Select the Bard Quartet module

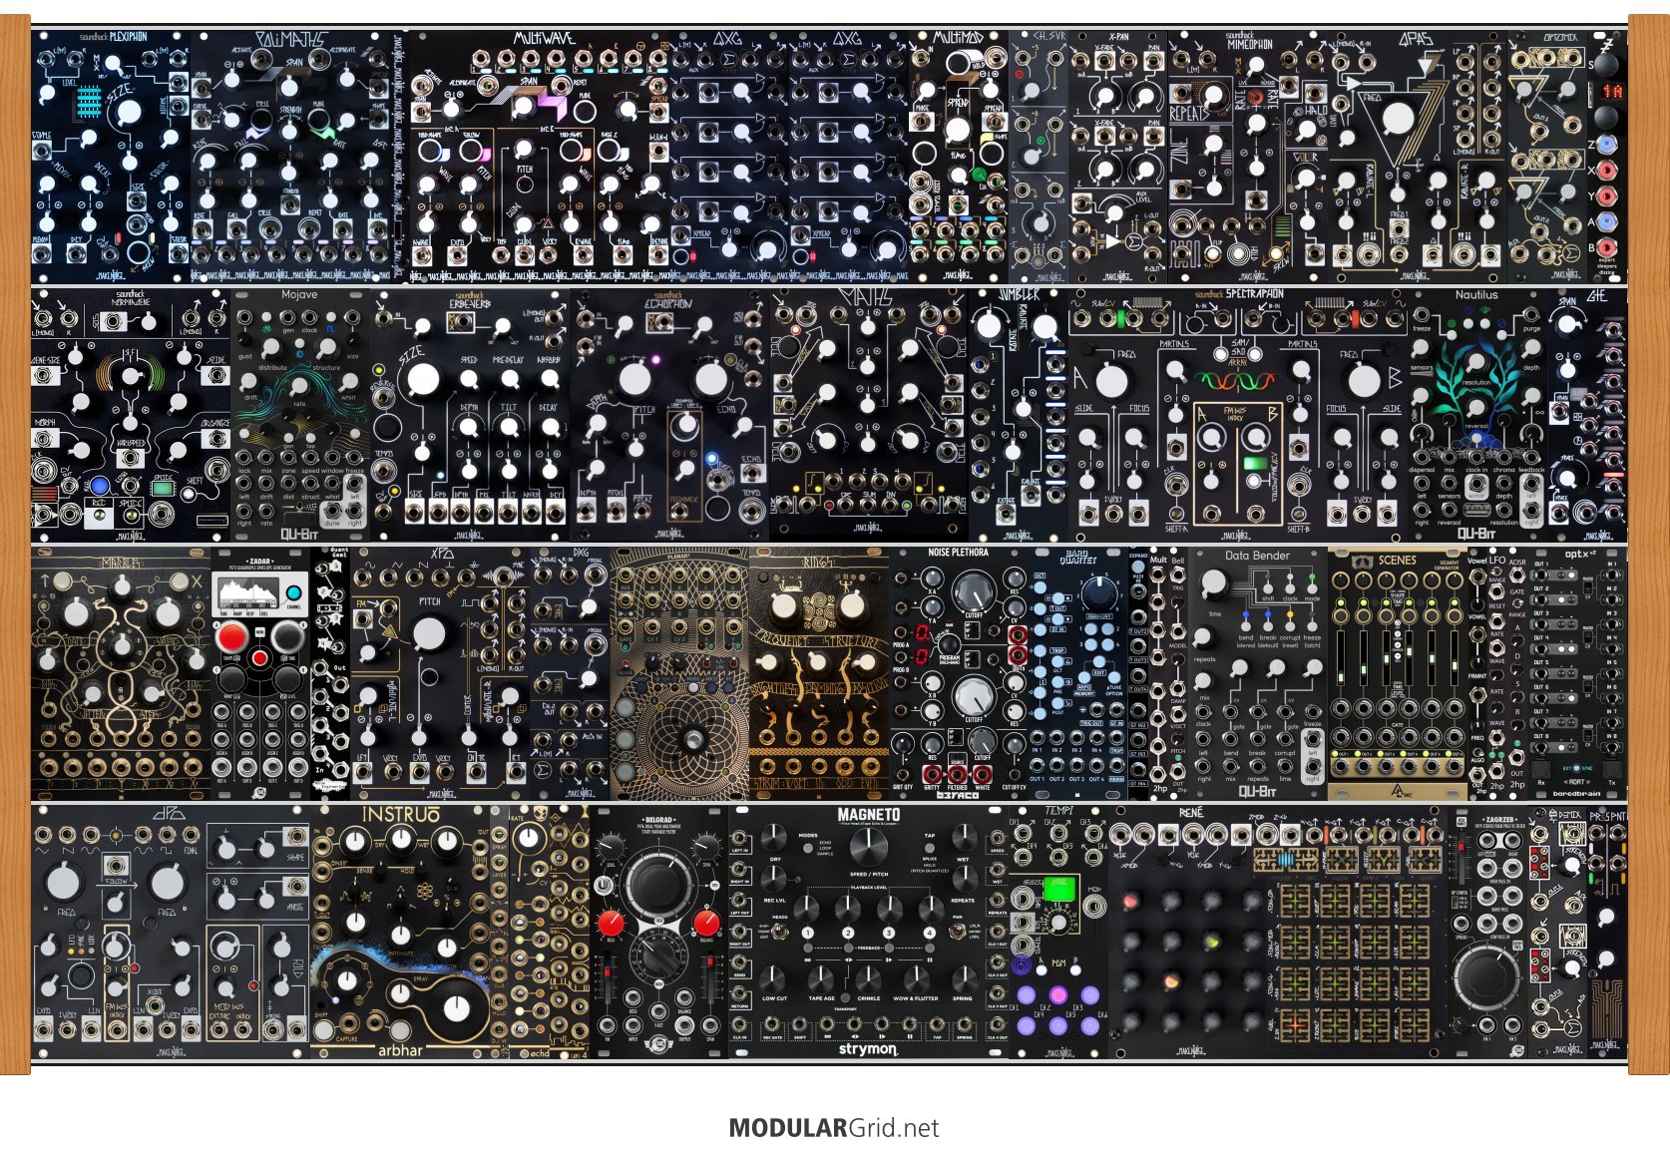click(x=1078, y=673)
